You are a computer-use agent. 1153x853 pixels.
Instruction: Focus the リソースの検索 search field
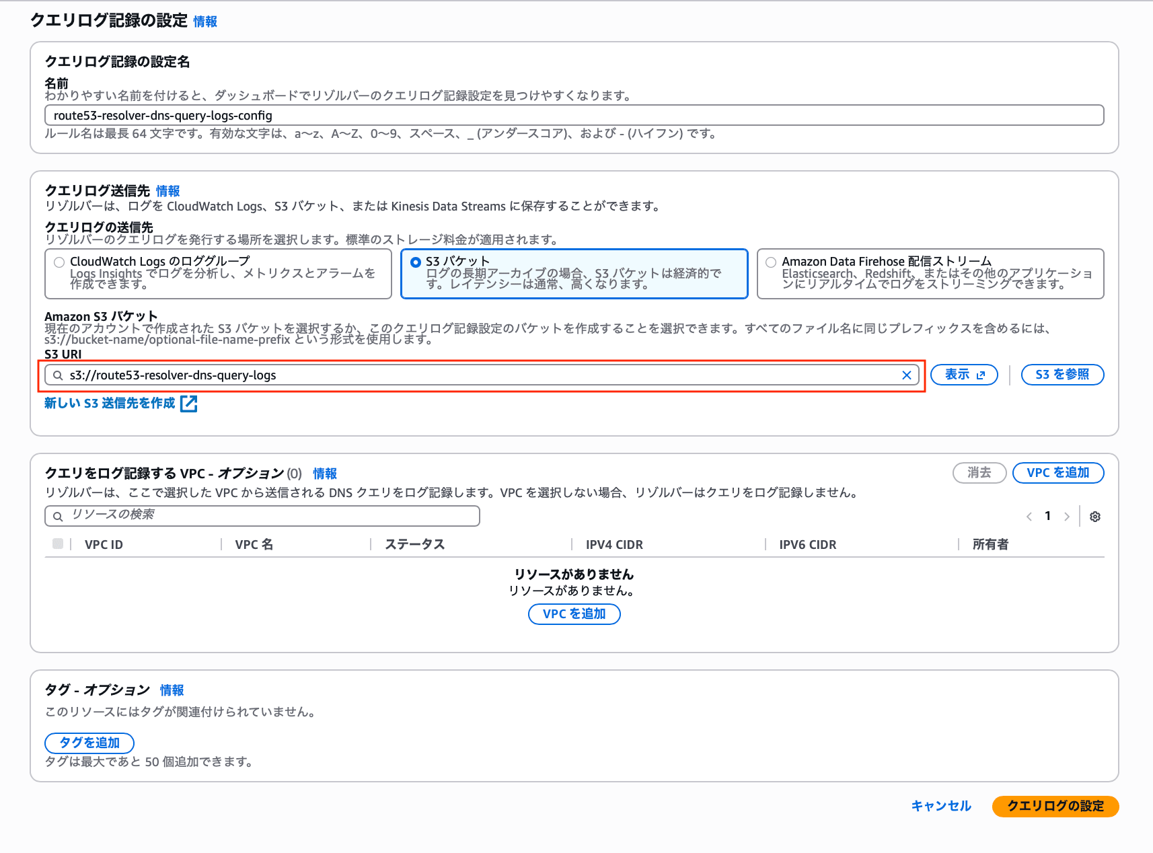point(262,516)
